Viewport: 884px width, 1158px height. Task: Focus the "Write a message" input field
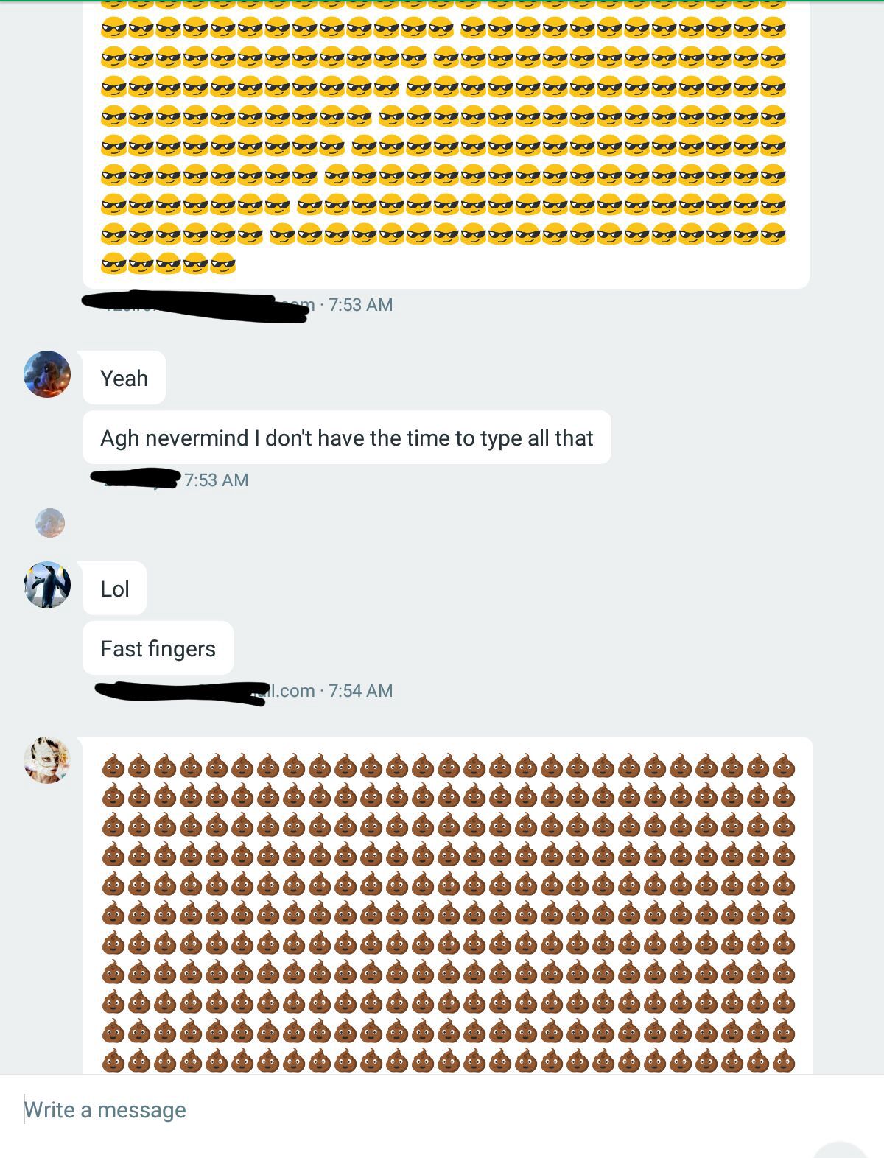(442, 1109)
